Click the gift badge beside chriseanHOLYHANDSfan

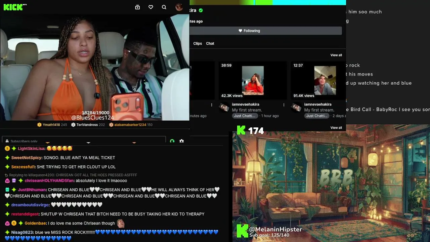coord(14,180)
